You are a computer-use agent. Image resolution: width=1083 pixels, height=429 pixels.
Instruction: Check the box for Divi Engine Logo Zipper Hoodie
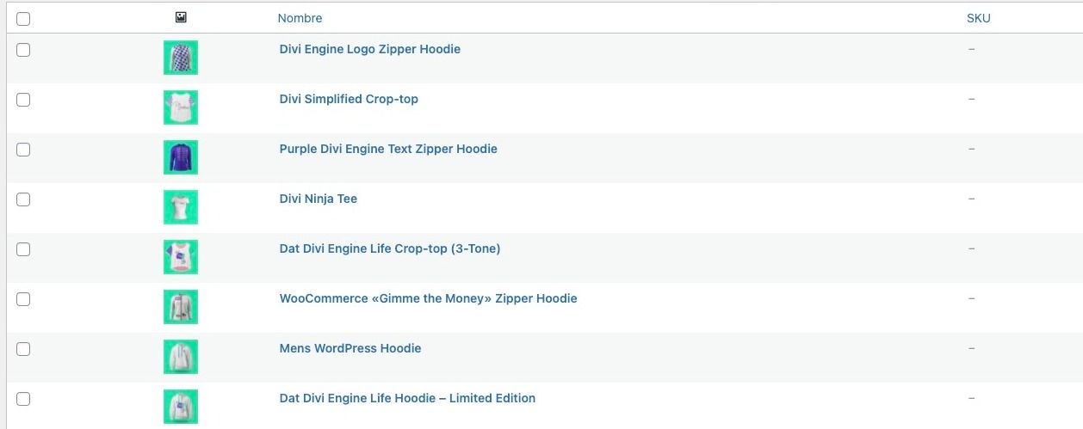coord(23,50)
